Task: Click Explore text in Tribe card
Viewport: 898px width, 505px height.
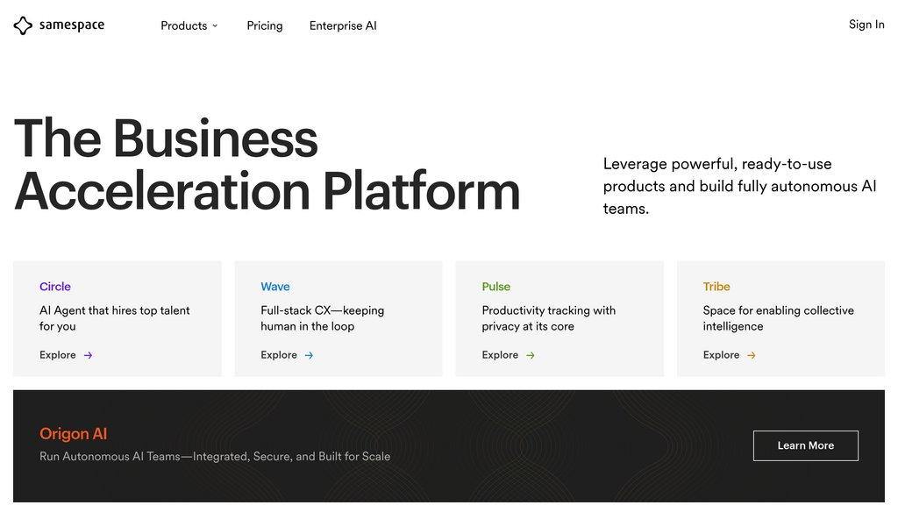Action: point(721,355)
